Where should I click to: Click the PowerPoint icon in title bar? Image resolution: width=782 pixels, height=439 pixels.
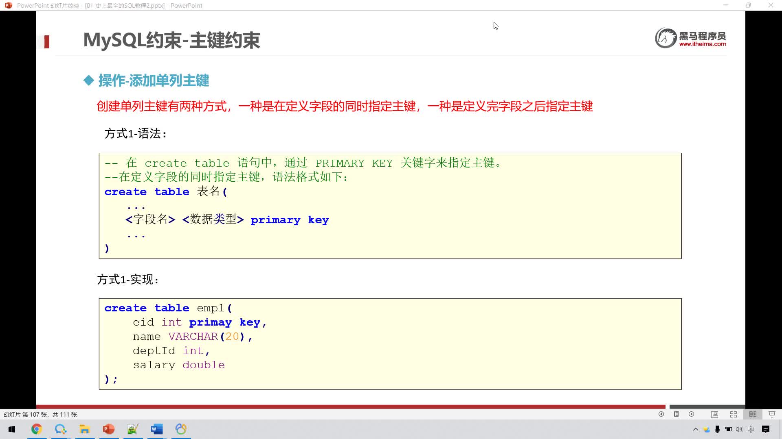8,5
